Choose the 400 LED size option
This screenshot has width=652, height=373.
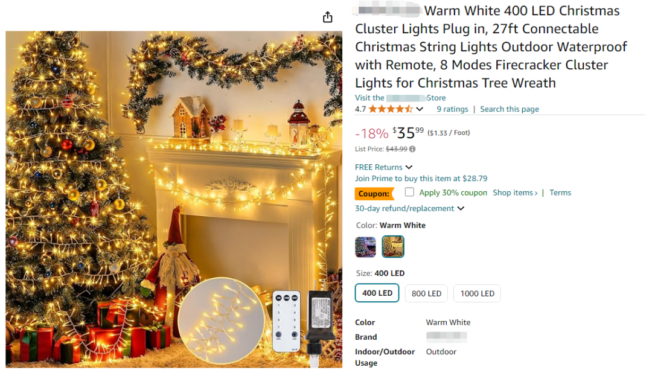coord(377,293)
